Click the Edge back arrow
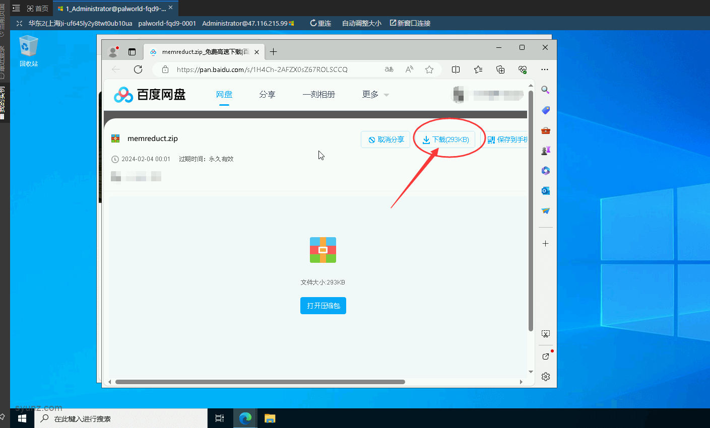Viewport: 710px width, 428px height. (116, 69)
